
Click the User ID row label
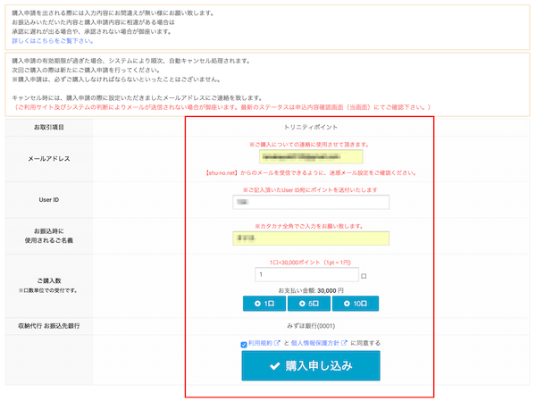tap(49, 200)
